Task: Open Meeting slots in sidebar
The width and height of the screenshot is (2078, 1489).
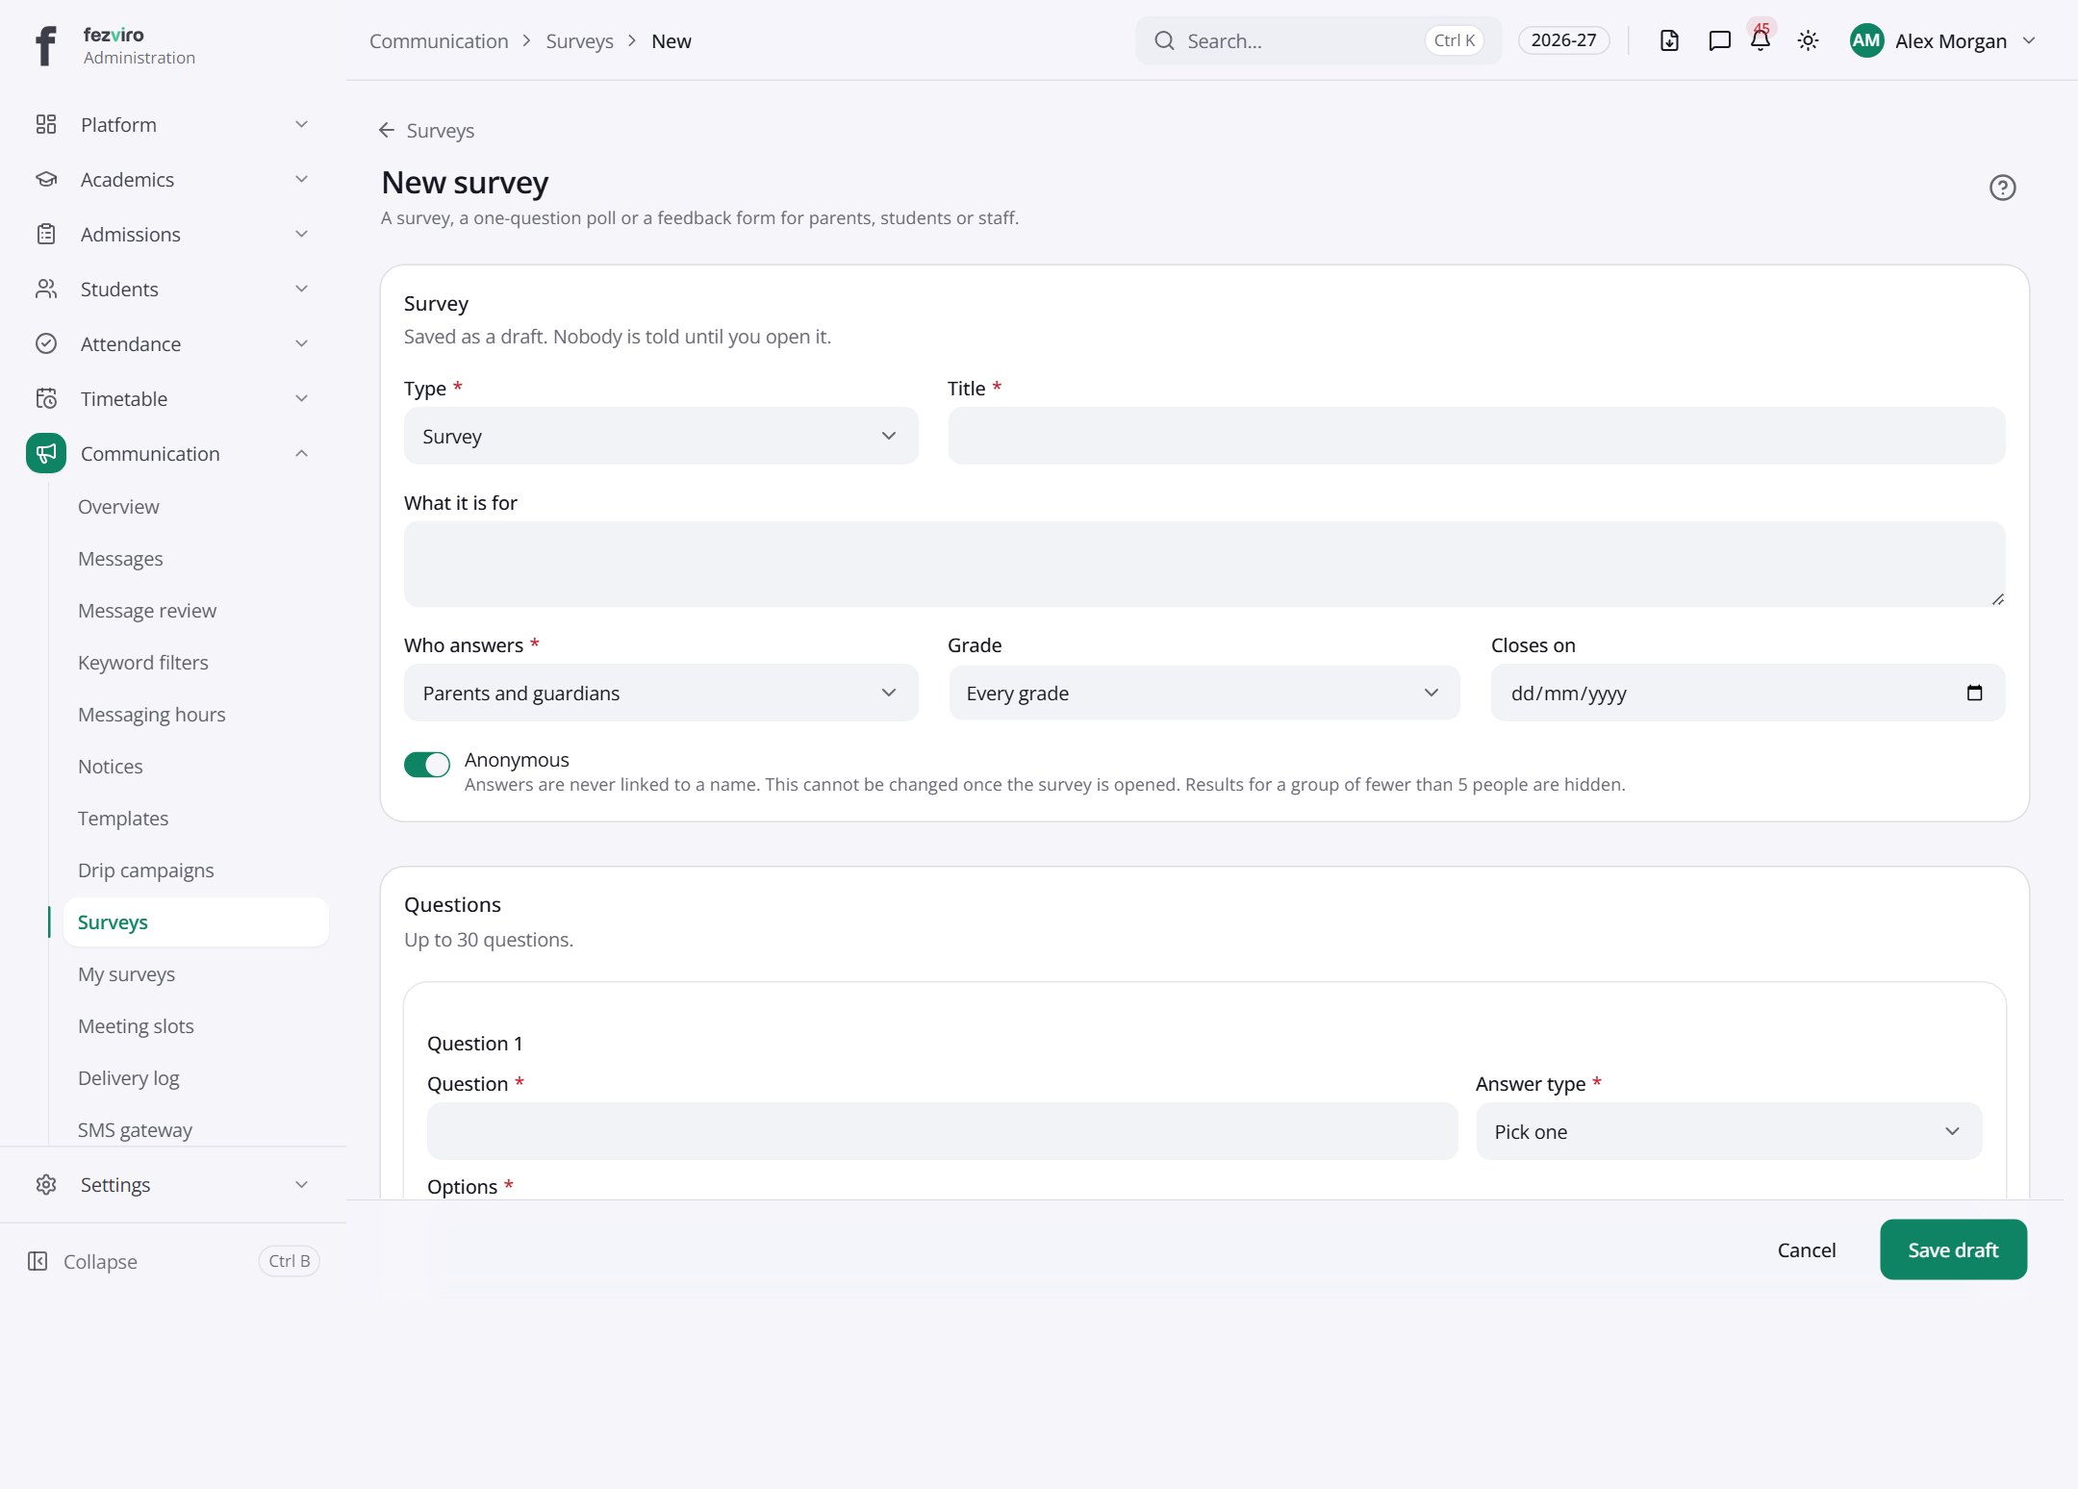Action: pyautogui.click(x=136, y=1025)
